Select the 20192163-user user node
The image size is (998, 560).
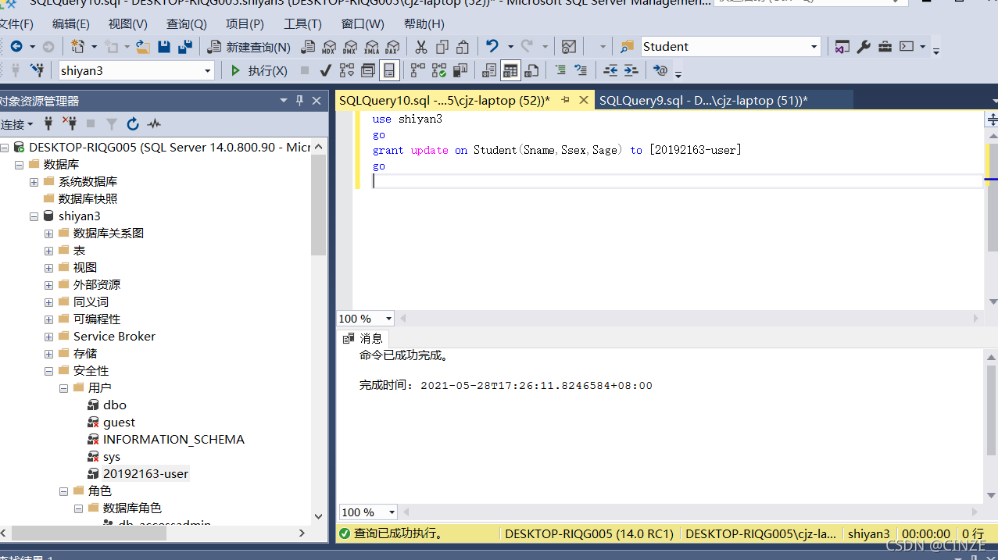click(145, 474)
